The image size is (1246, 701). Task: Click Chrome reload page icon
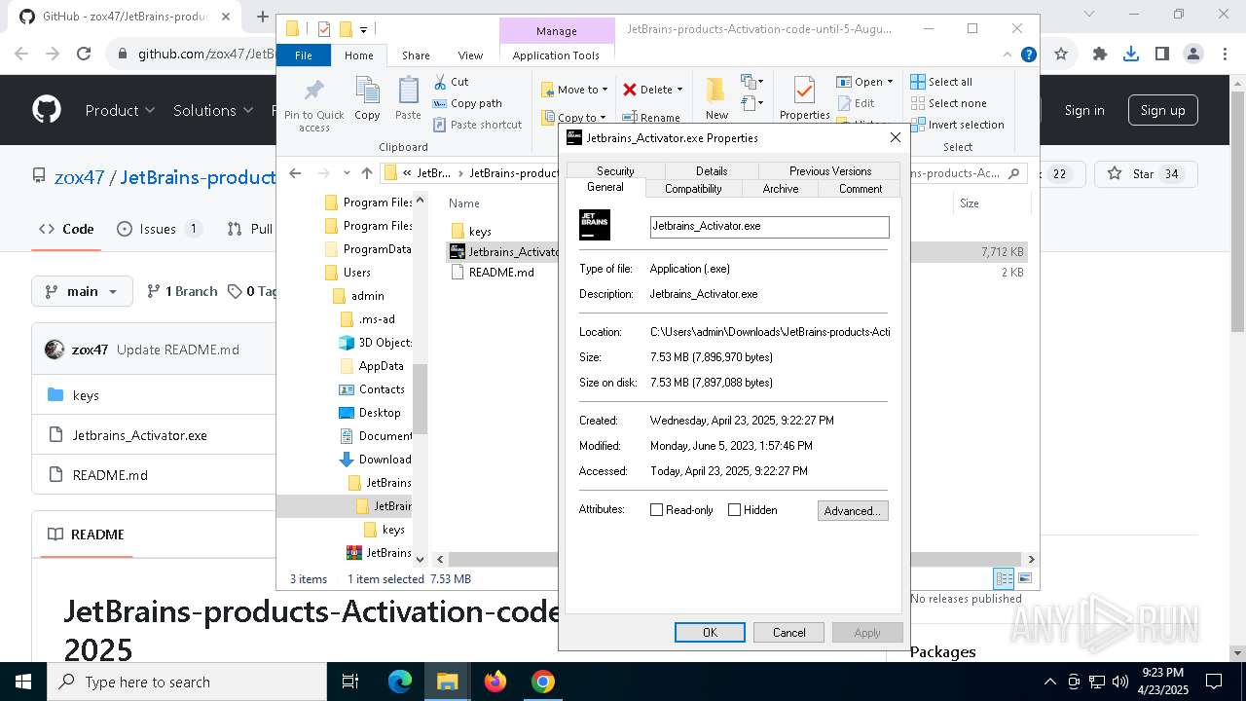pyautogui.click(x=84, y=55)
